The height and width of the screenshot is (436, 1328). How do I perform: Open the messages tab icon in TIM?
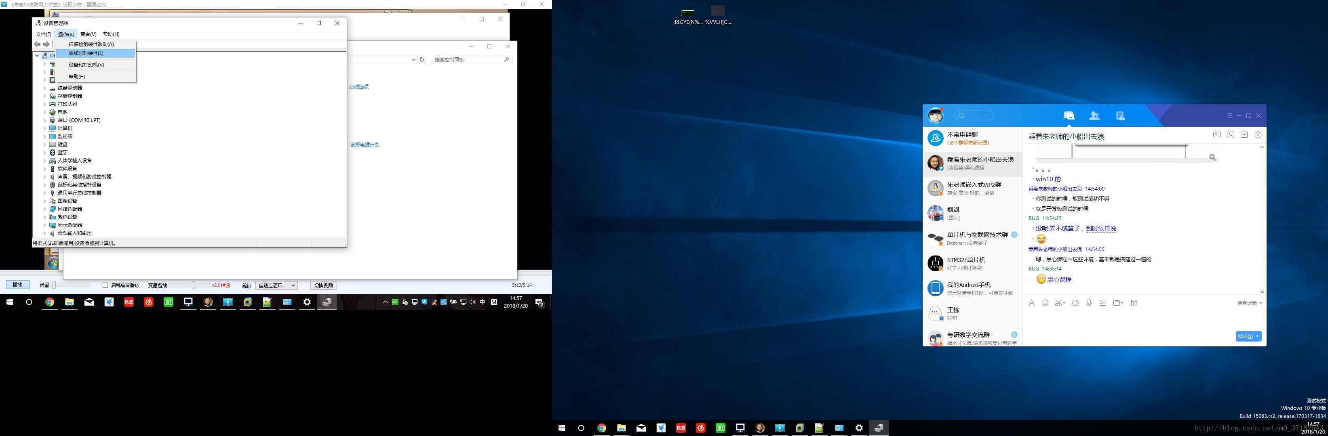click(x=1069, y=116)
